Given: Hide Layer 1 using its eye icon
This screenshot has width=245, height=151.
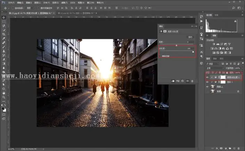Looking at the screenshot, I should tap(207, 87).
